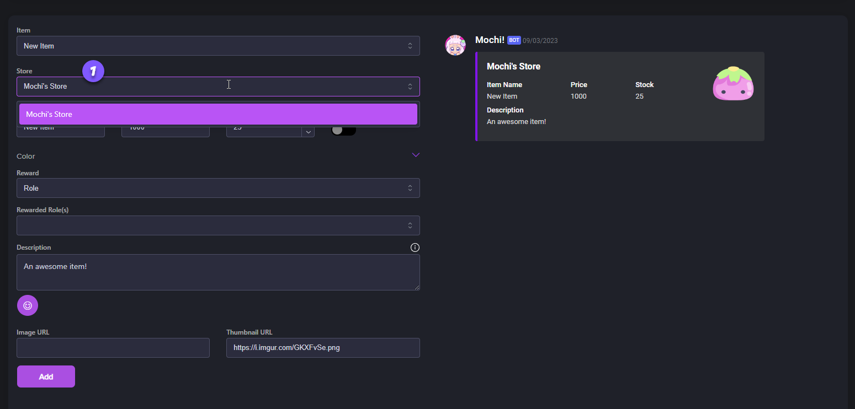Open the stock field down-arrow

pos(308,132)
